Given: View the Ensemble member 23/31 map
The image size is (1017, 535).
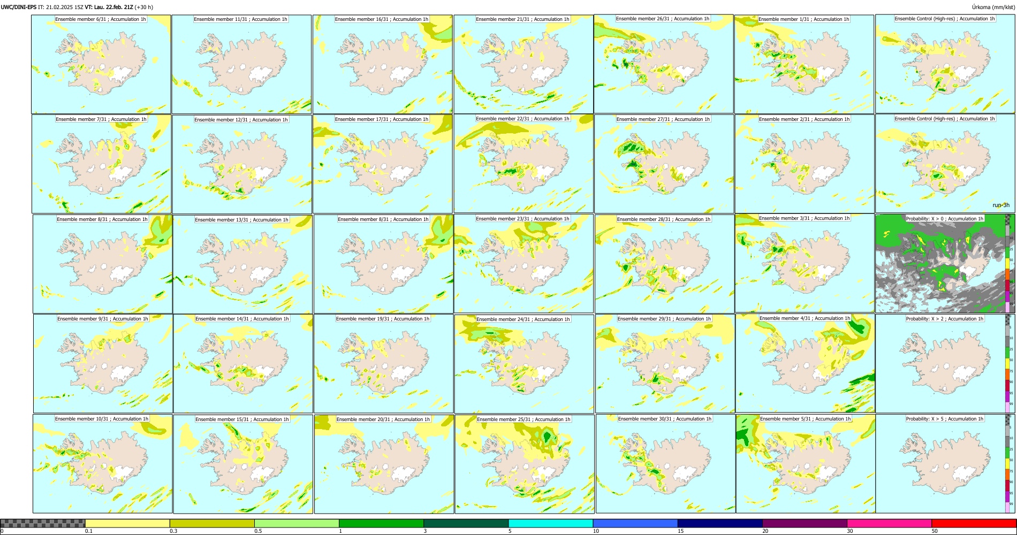Looking at the screenshot, I should click(x=523, y=264).
